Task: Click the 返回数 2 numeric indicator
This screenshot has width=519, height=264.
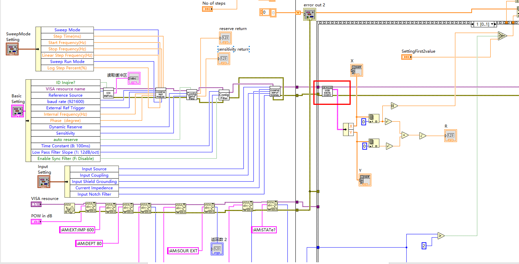Action: (217, 249)
